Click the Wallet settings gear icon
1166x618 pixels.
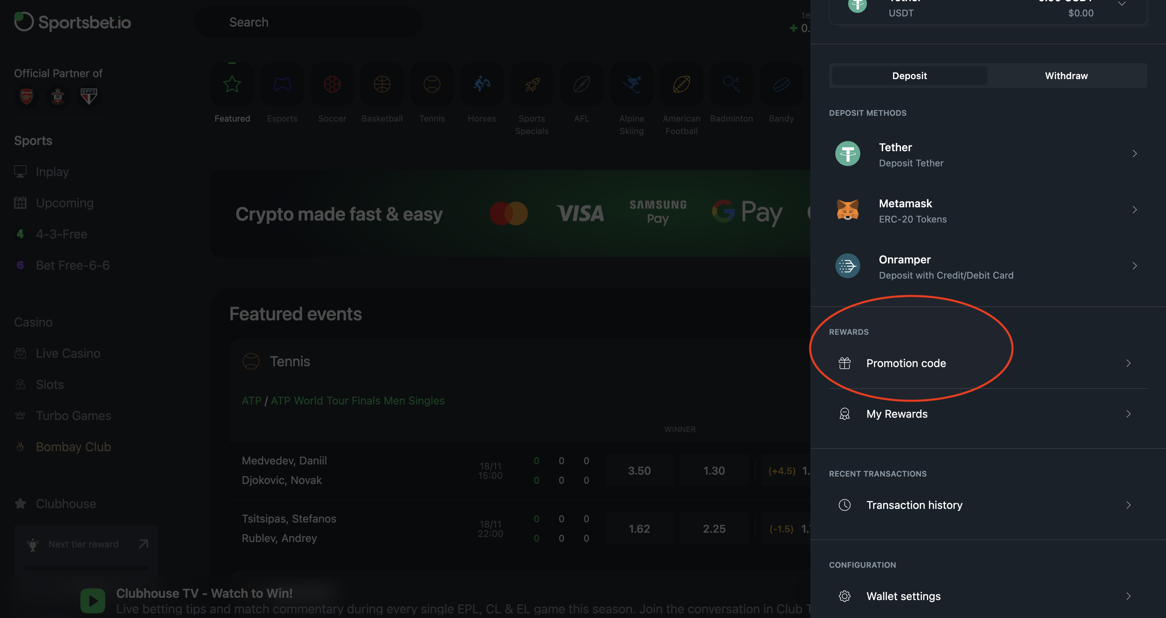pyautogui.click(x=844, y=596)
